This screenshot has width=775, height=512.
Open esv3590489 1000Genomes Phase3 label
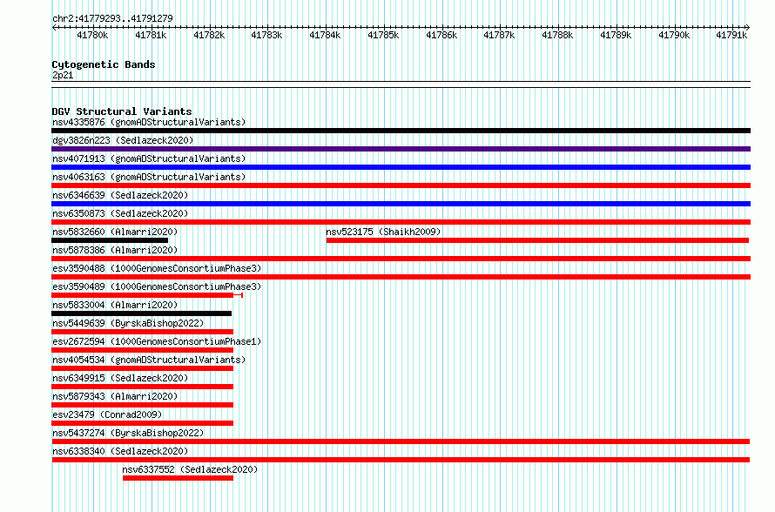[157, 286]
